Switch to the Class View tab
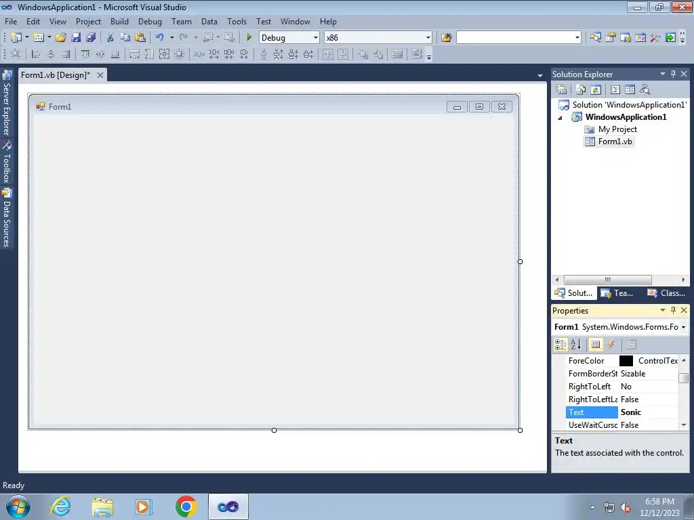The image size is (694, 520). pyautogui.click(x=666, y=292)
